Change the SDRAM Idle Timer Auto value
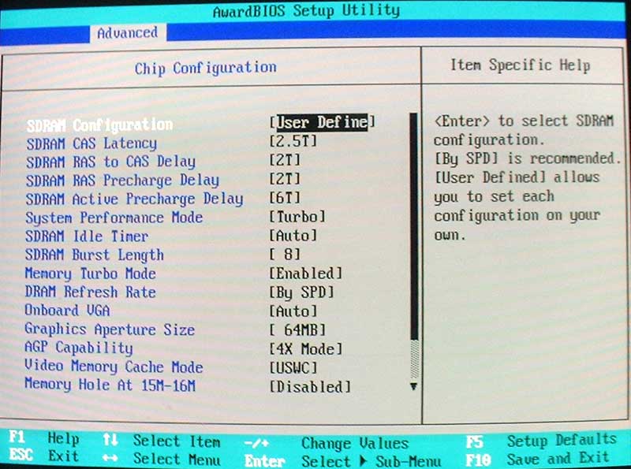 tap(293, 236)
